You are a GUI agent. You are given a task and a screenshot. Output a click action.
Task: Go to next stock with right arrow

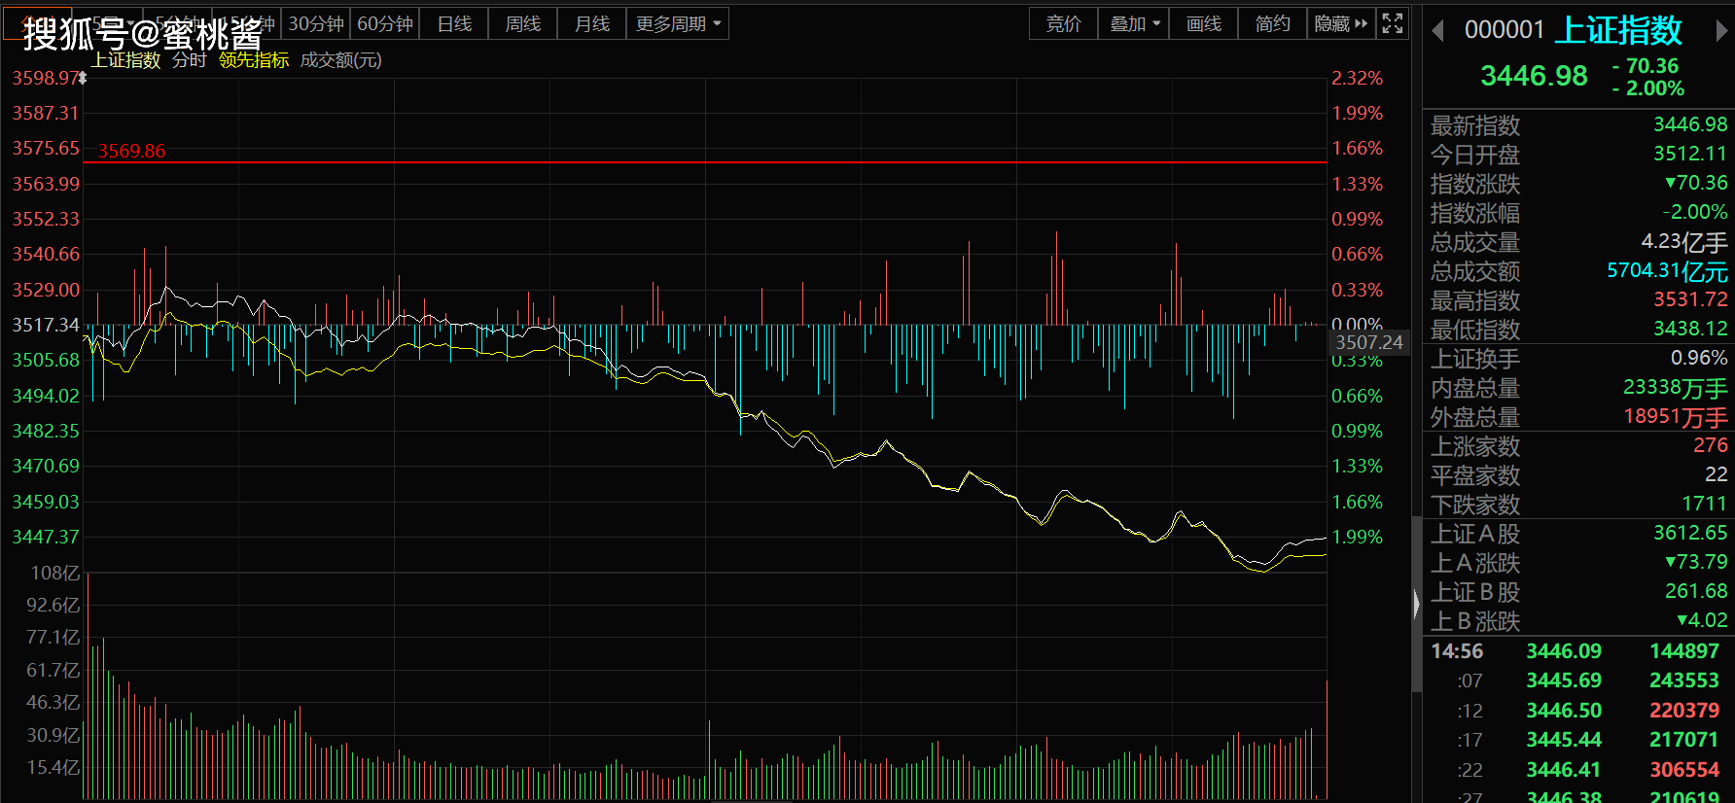[1720, 31]
